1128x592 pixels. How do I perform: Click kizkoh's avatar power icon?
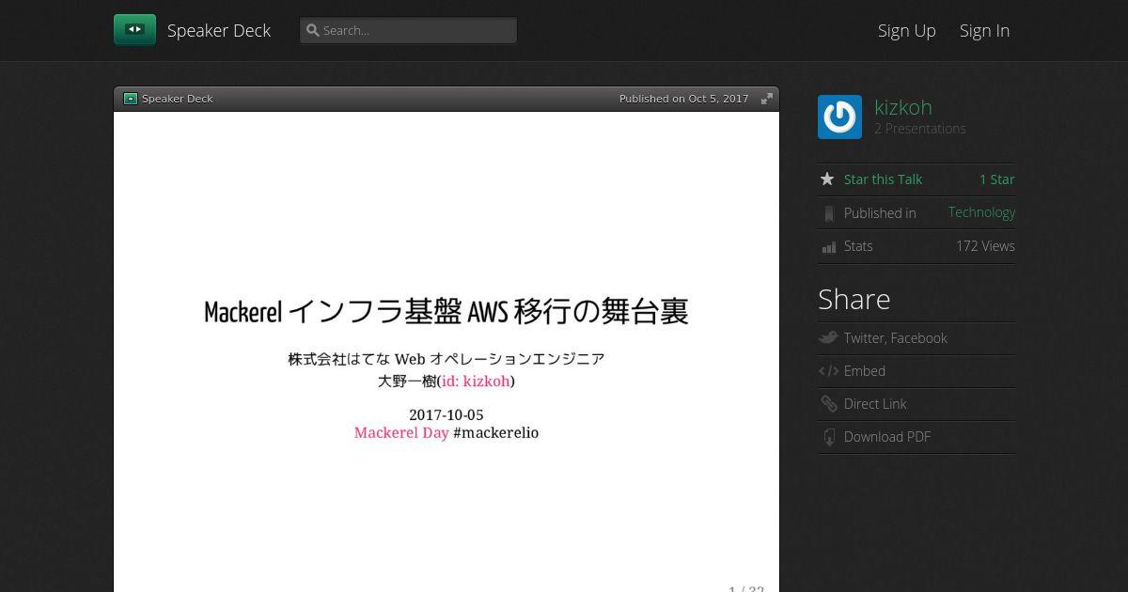click(839, 117)
